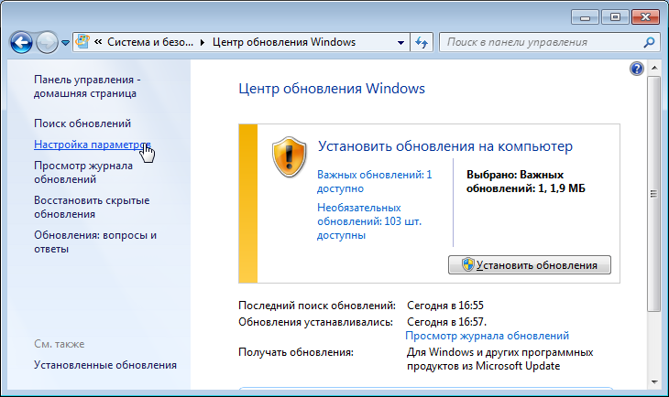Minimize the Windows Update window
669x397 pixels.
585,17
